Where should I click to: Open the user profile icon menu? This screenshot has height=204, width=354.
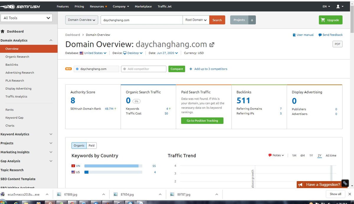coord(340,6)
